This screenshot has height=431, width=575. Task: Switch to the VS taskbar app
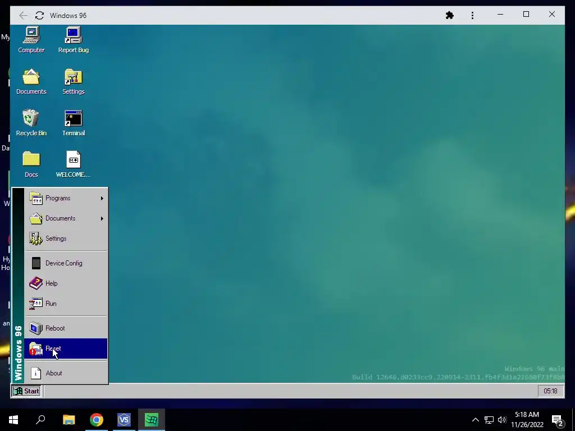point(124,420)
